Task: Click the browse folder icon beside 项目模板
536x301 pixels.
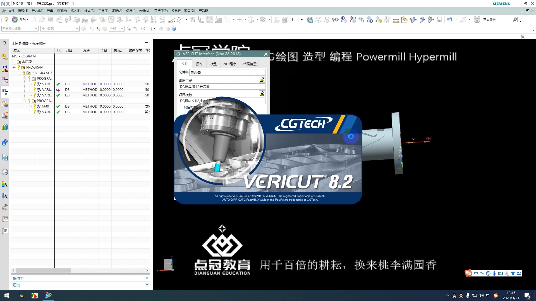Action: pos(262,94)
